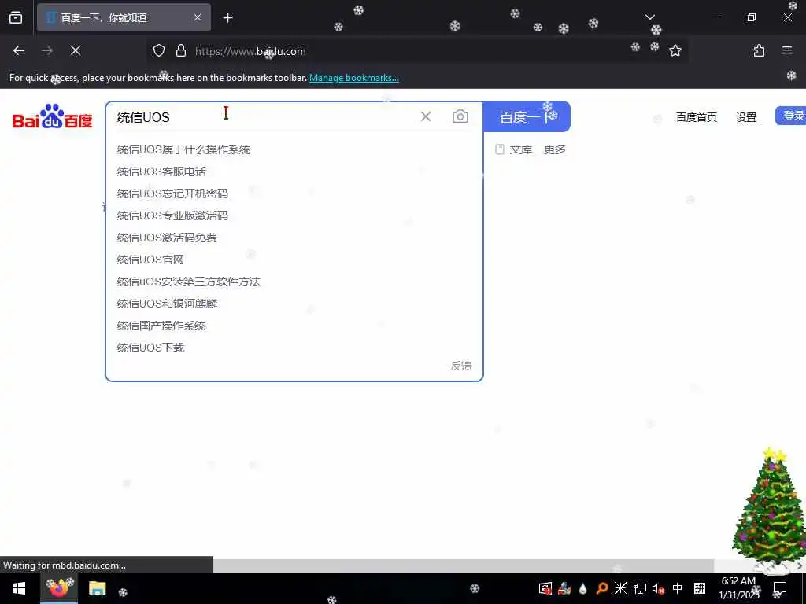Open the IME pad grid icon

700,588
